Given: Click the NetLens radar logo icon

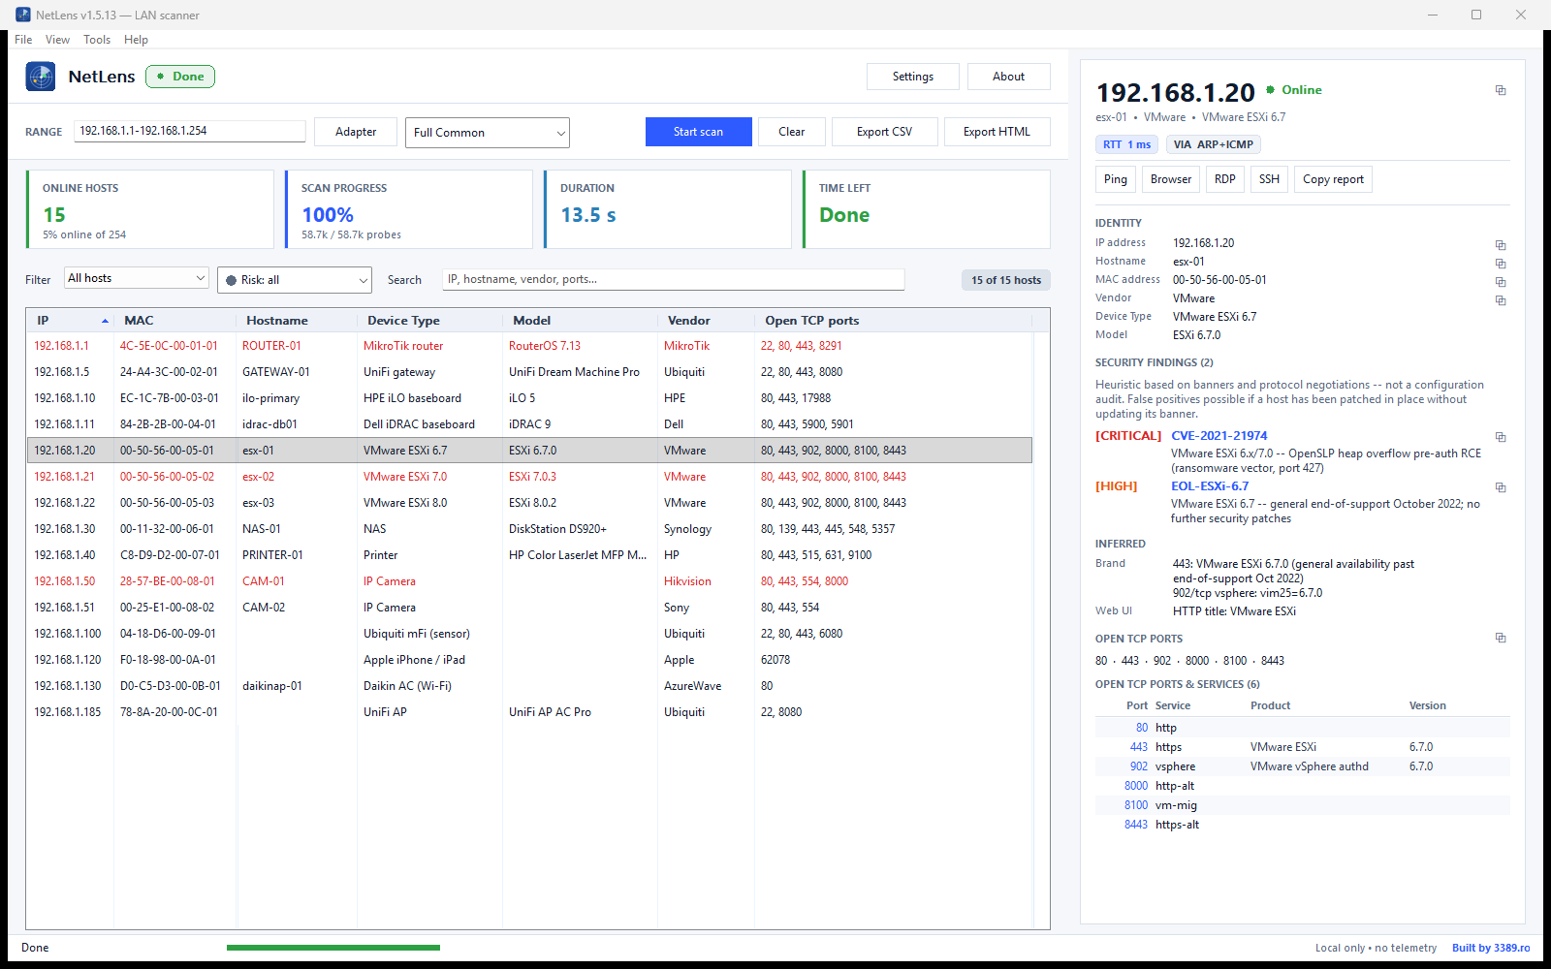Looking at the screenshot, I should click(x=41, y=77).
